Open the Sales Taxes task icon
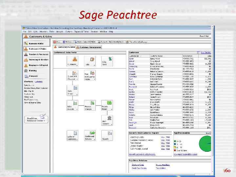236x177 pixels. pos(107,61)
